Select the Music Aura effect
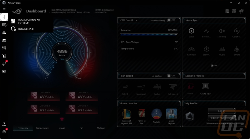Screen dimensions: 250x139 click(x=221, y=51)
